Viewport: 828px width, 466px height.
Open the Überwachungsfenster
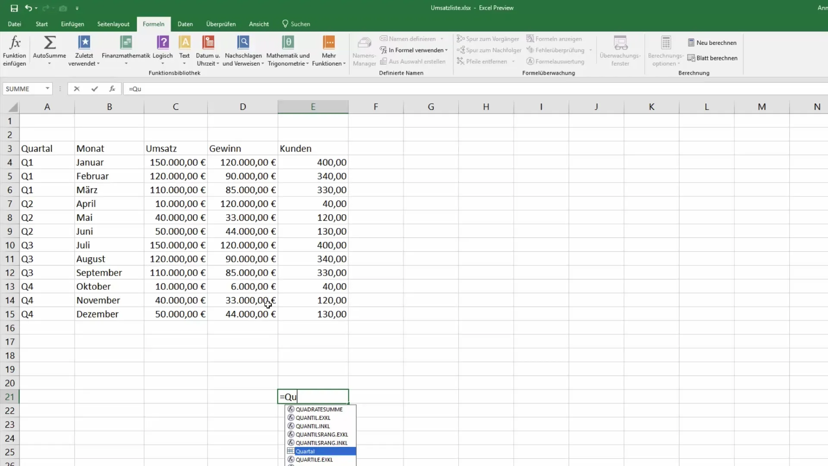(x=620, y=51)
